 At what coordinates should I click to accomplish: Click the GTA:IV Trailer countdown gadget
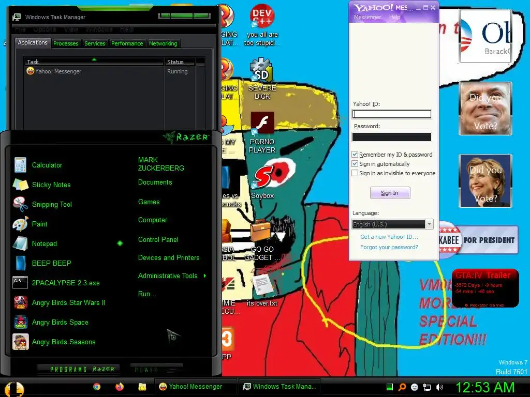point(485,288)
